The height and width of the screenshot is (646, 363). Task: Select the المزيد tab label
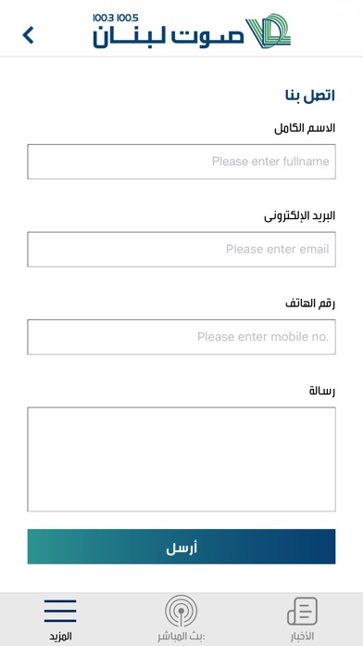[60, 637]
